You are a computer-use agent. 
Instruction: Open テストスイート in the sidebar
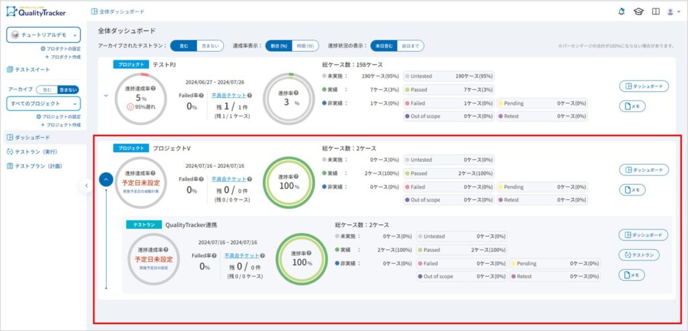[32, 69]
